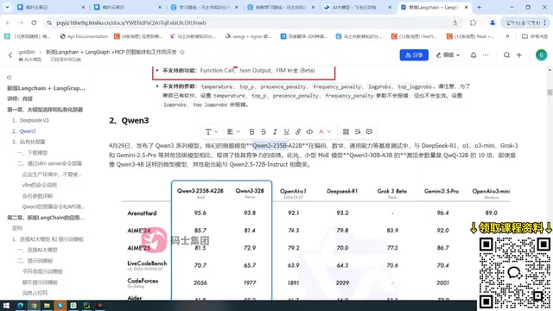Collapse the outline sidebar
The height and width of the screenshot is (311, 553).
(10, 77)
